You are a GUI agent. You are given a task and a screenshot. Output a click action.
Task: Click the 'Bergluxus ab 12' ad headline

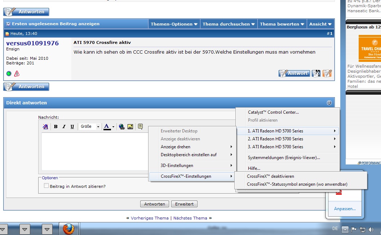tap(364, 27)
